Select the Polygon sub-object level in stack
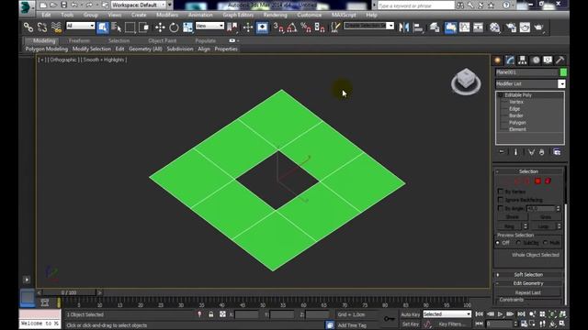 coord(517,122)
